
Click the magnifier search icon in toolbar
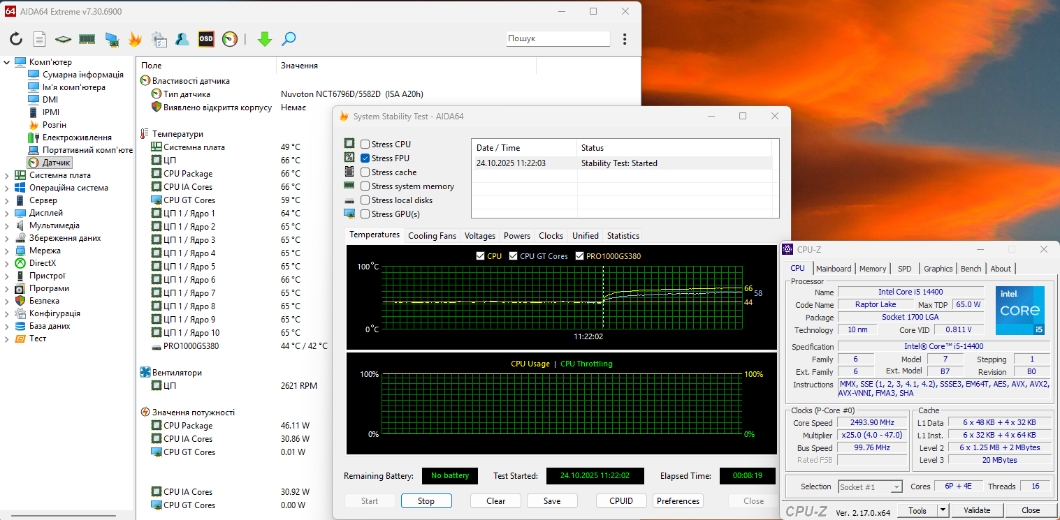289,39
